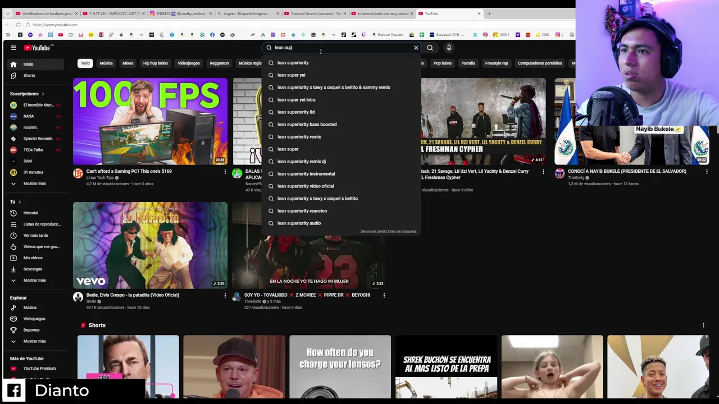Expand 'Mostrar más' under Explorar

(34, 341)
